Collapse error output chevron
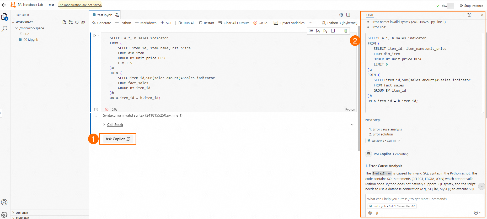Screen dimensions: 487x219 pyautogui.click(x=352, y=125)
